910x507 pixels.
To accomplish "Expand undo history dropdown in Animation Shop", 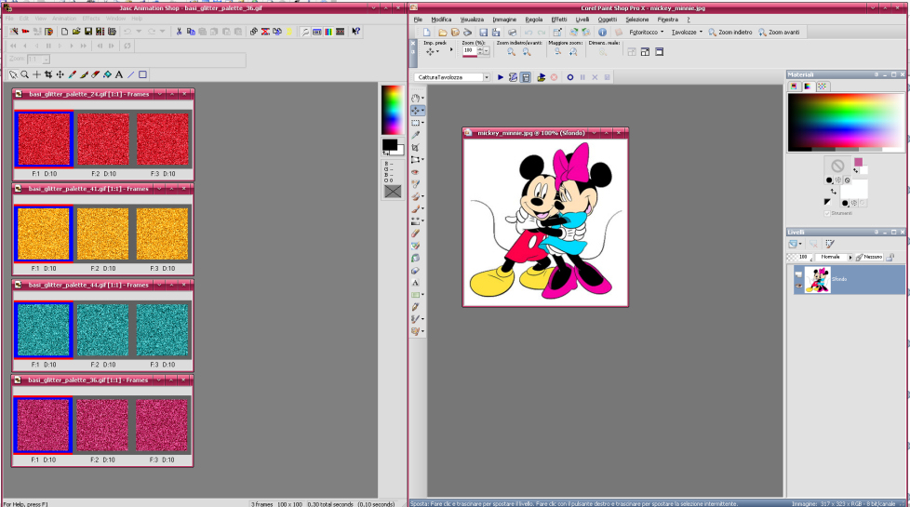I will 139,32.
